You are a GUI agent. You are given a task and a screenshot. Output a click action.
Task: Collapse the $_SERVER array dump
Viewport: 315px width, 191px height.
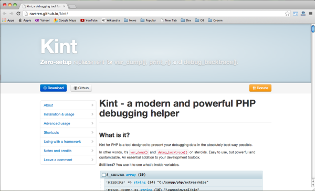coord(103,175)
